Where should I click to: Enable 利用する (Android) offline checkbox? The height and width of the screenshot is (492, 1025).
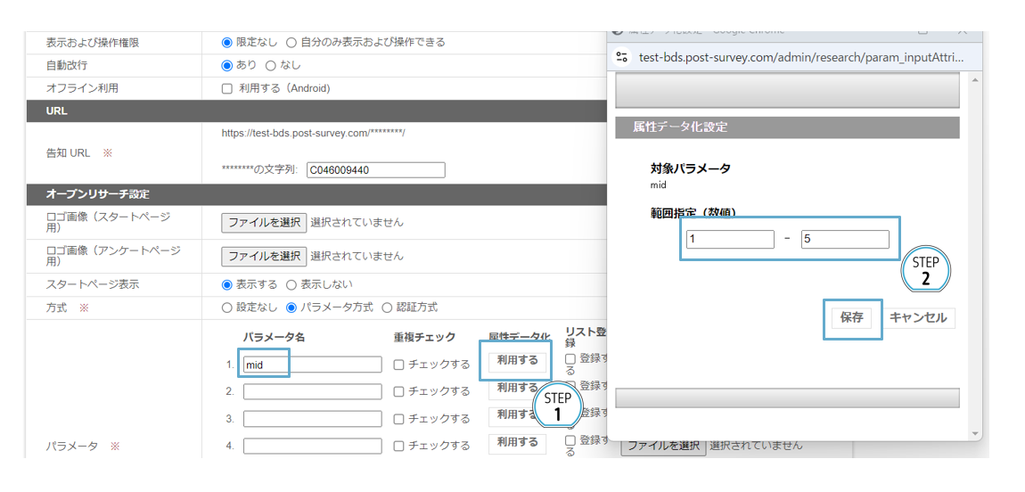[227, 88]
